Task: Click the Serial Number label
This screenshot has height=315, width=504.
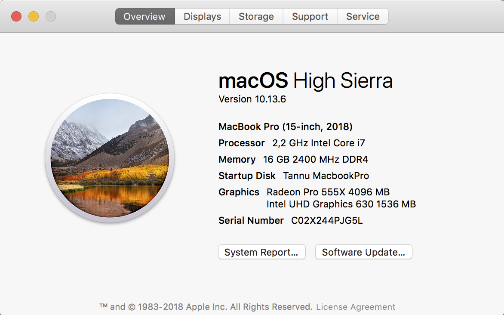Action: [251, 221]
